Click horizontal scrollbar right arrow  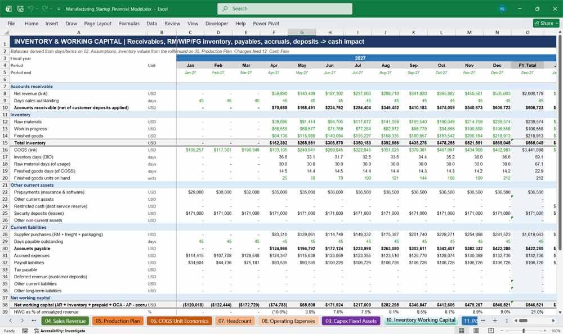[x=553, y=321]
